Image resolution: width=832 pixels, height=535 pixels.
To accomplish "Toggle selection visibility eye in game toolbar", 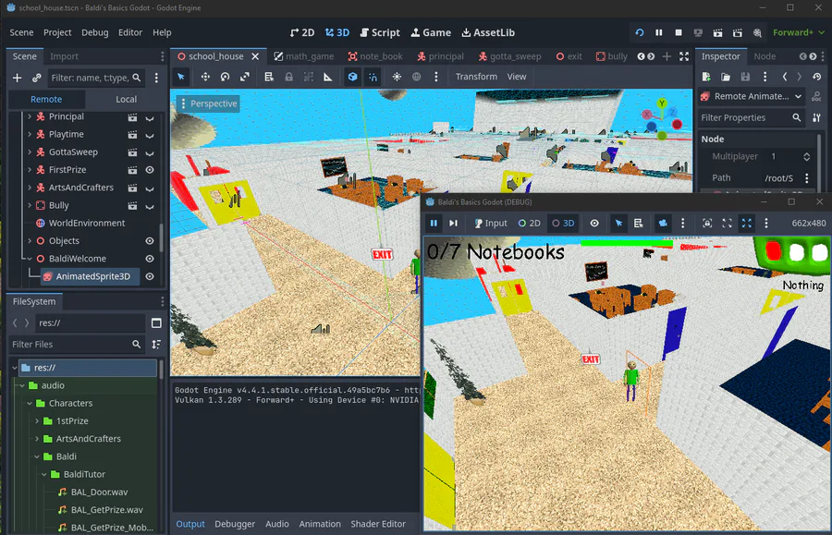I will [594, 224].
